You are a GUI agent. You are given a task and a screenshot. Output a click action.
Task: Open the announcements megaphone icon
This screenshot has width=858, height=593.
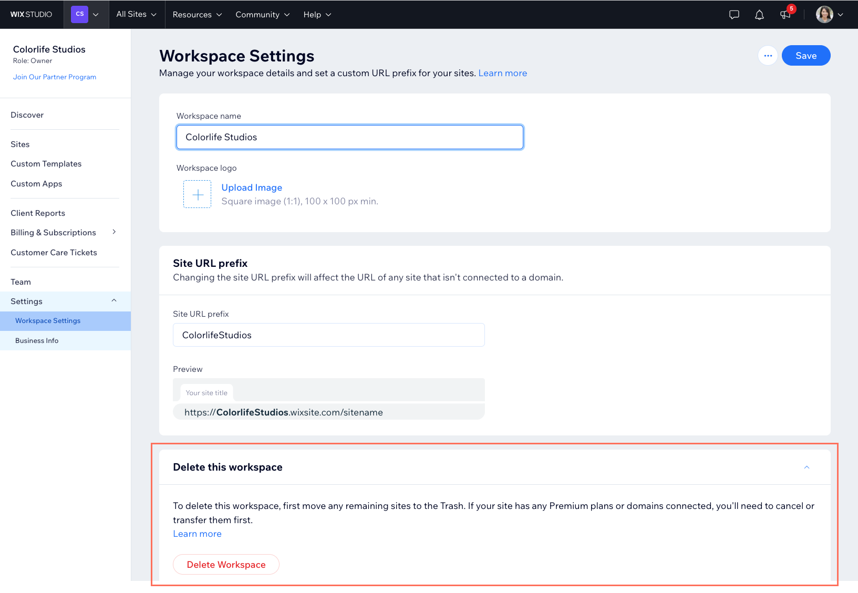pyautogui.click(x=785, y=15)
